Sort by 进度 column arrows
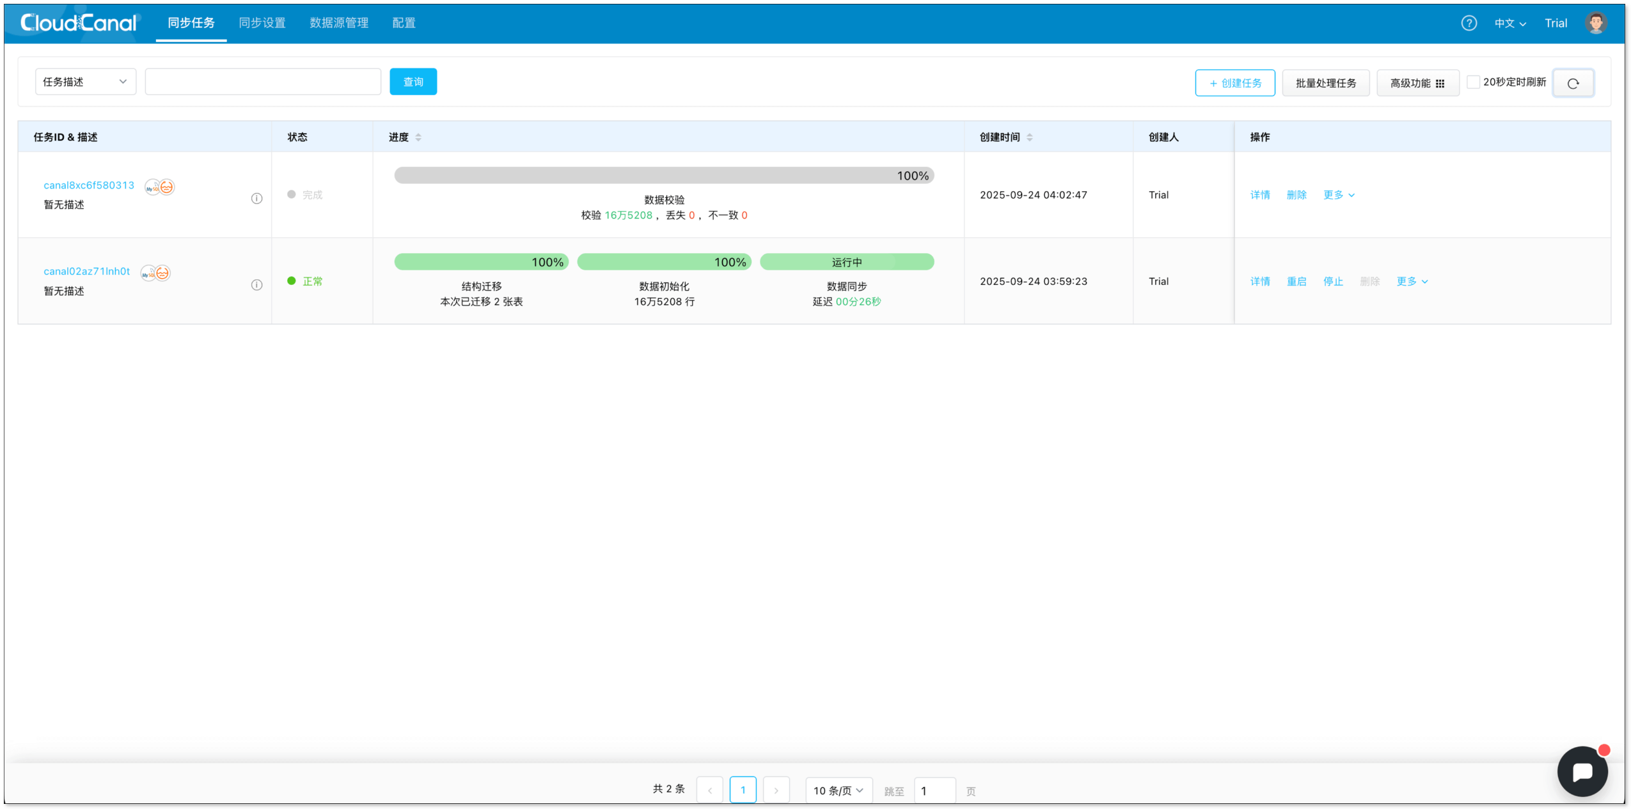1631x809 pixels. [x=418, y=137]
